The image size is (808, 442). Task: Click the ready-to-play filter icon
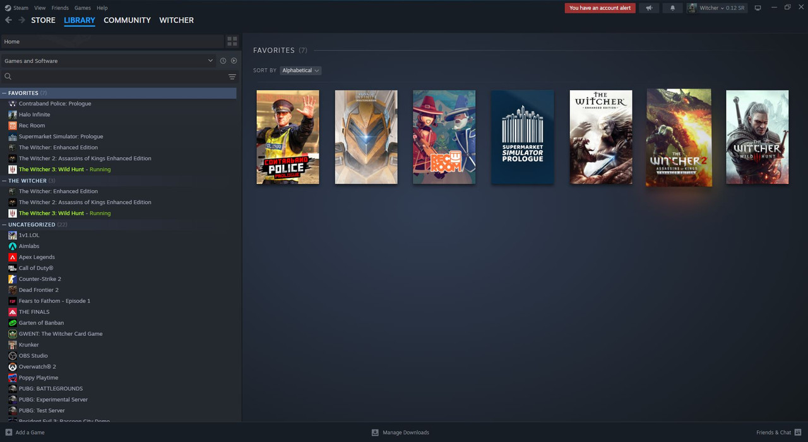(x=234, y=61)
